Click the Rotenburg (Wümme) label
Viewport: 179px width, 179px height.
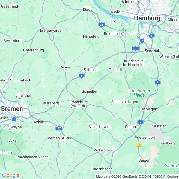click(x=79, y=104)
